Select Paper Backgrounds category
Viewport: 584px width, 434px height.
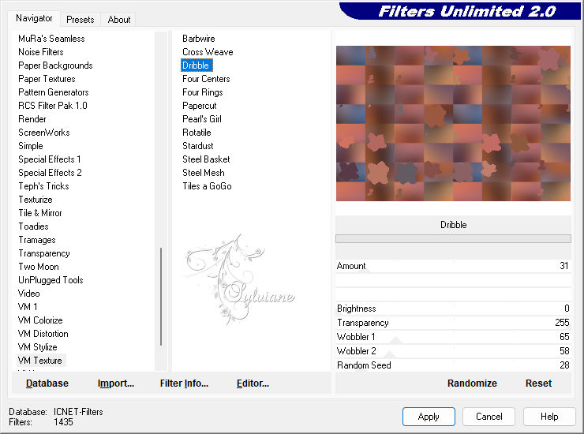[x=55, y=65]
